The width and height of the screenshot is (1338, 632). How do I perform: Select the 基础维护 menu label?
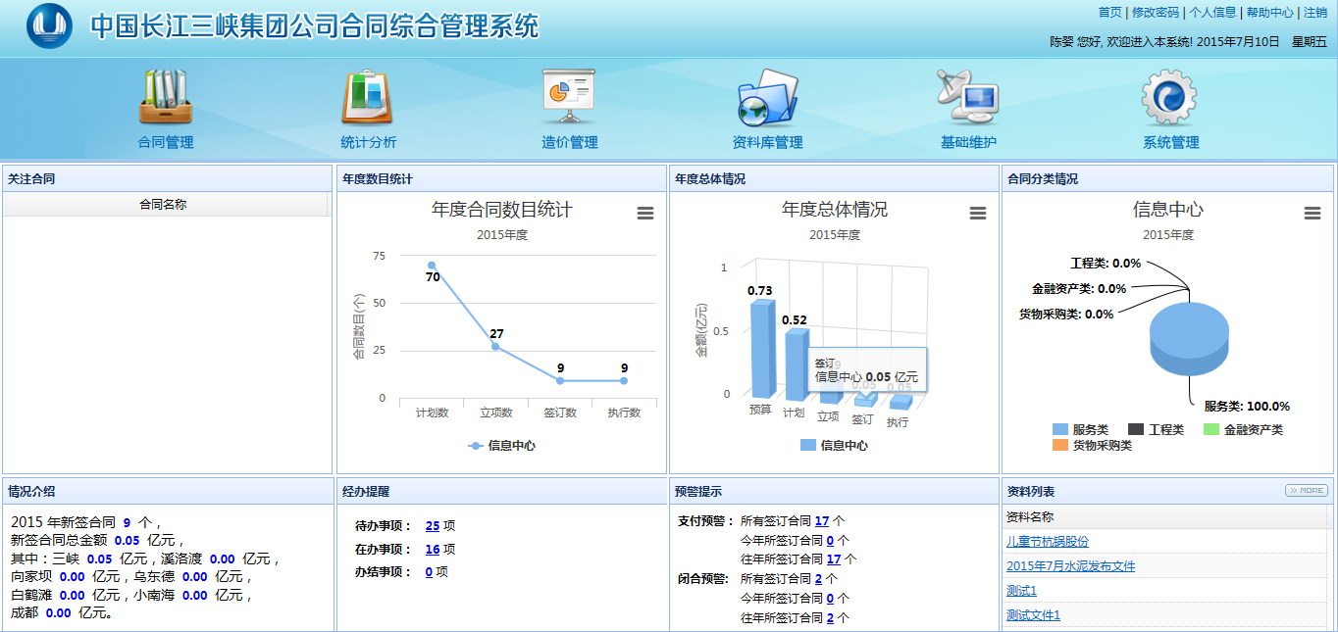point(968,142)
